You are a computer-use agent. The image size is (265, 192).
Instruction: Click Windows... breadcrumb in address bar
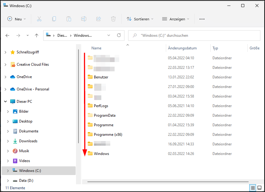pos(83,35)
